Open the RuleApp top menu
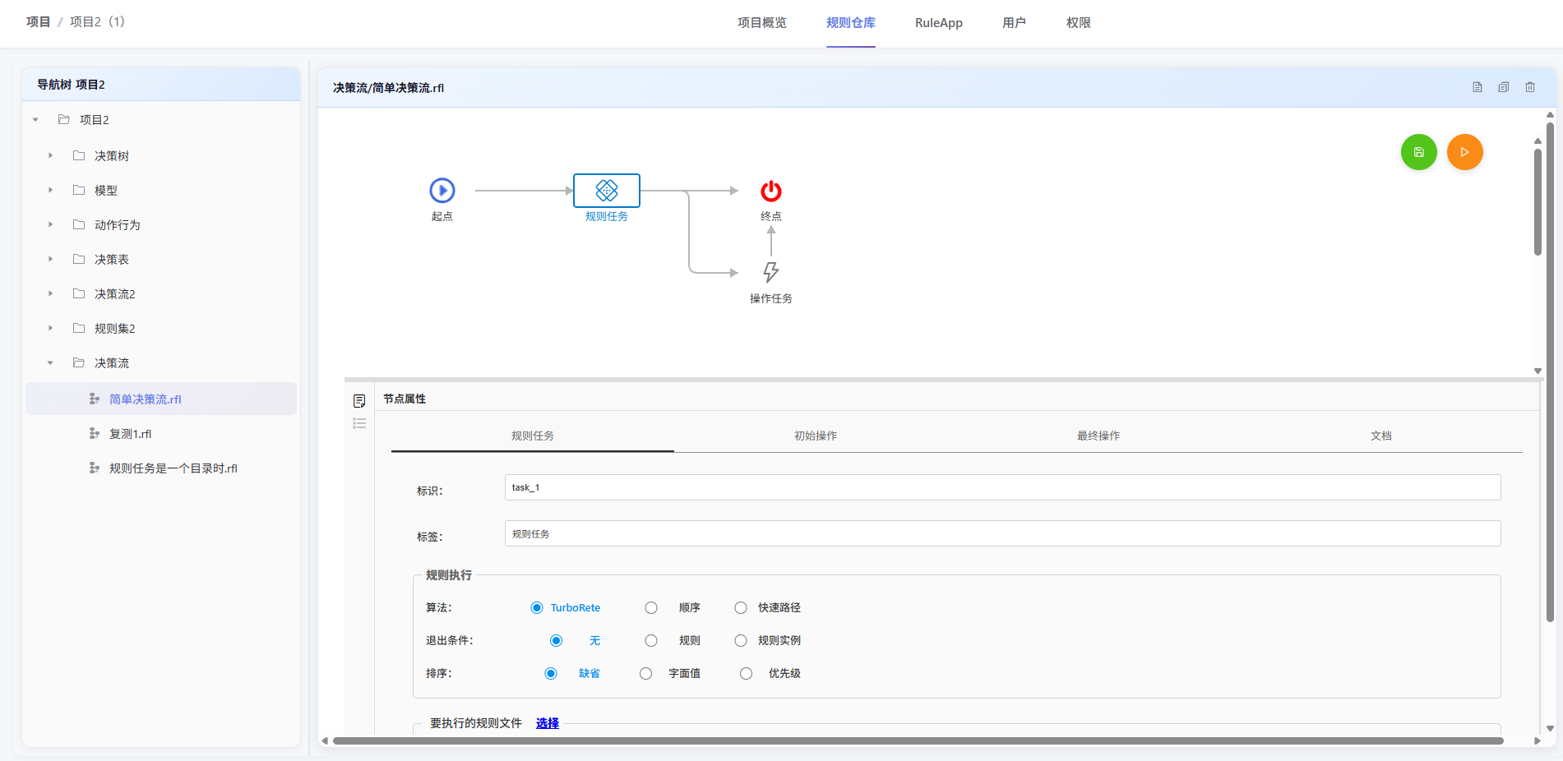Viewport: 1563px width, 761px height. pyautogui.click(x=938, y=23)
